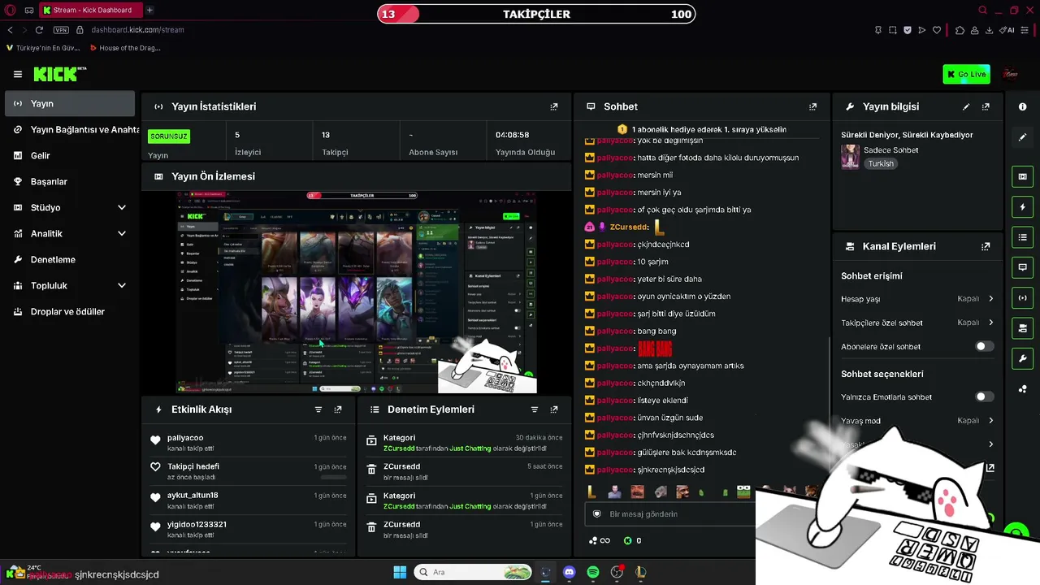Open Yayın Bağlantısı ve Anahtarı page
The width and height of the screenshot is (1040, 585).
click(x=69, y=129)
